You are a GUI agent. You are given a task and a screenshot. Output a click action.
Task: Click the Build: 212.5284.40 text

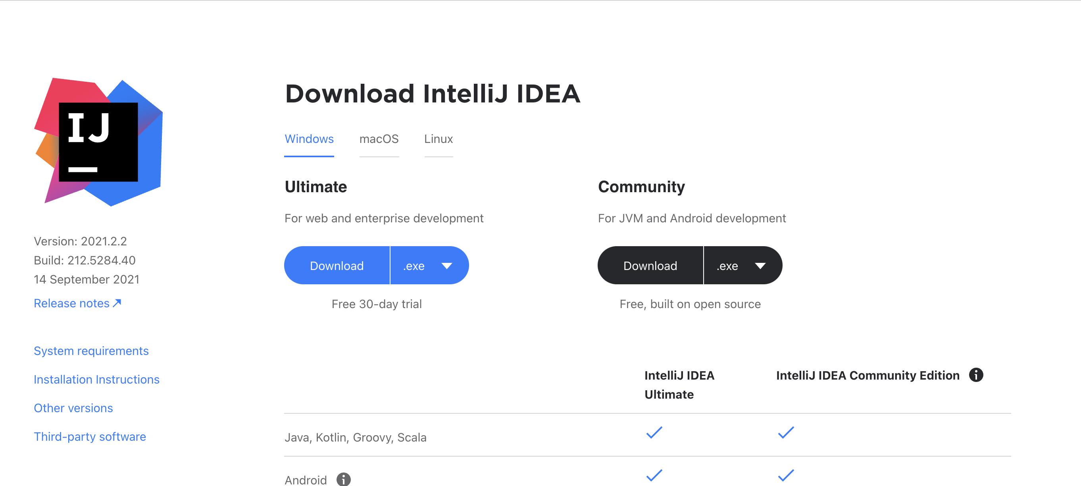tap(85, 260)
